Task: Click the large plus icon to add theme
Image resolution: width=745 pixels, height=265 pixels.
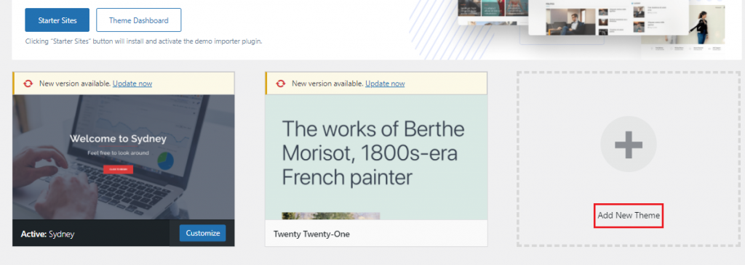Action: tap(629, 144)
